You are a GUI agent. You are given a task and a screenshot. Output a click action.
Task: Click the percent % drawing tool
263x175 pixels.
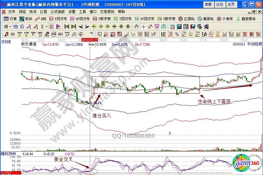(x=177, y=34)
